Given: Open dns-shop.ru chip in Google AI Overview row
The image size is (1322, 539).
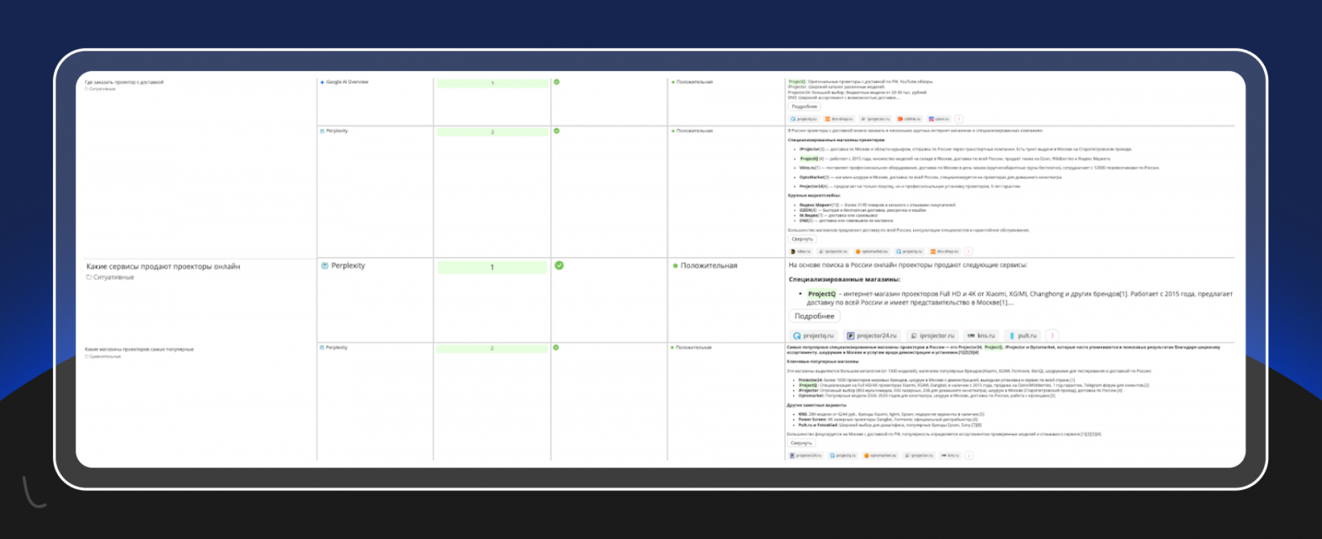Looking at the screenshot, I should (839, 119).
